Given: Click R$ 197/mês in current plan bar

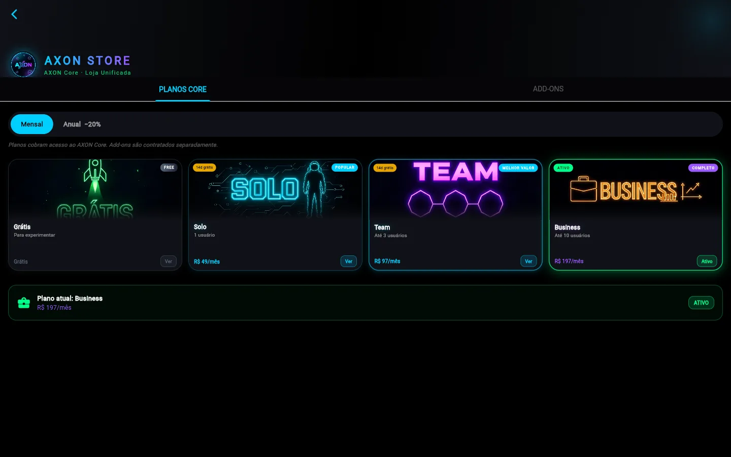Looking at the screenshot, I should (54, 308).
